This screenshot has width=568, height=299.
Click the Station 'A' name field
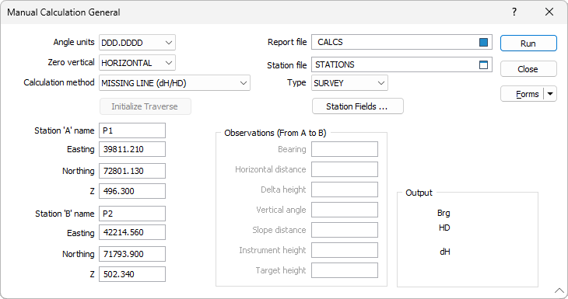(132, 130)
